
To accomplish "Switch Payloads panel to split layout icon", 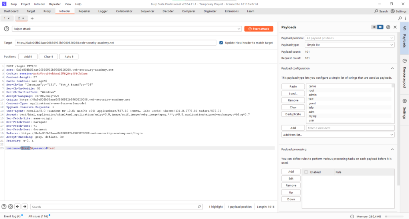I will (380, 27).
